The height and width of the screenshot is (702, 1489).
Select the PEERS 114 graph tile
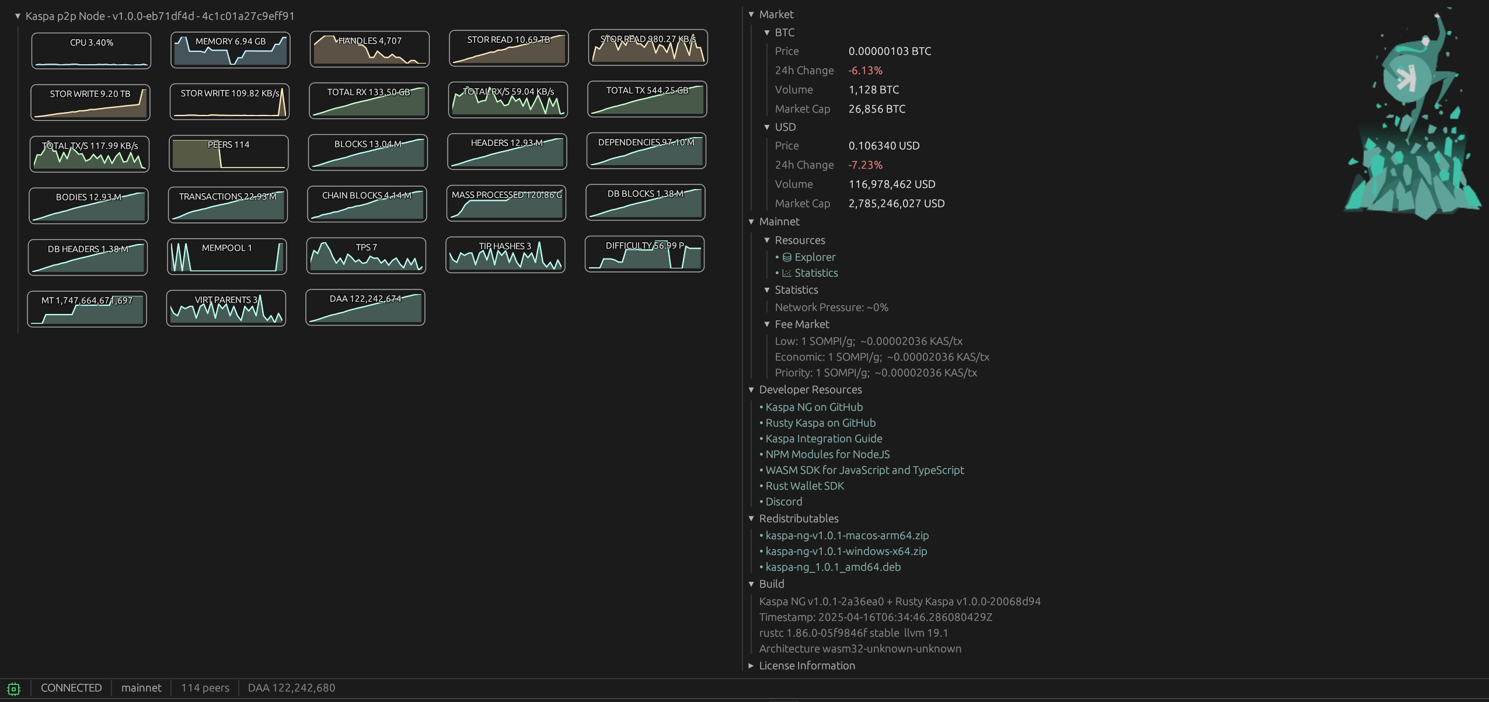click(228, 153)
